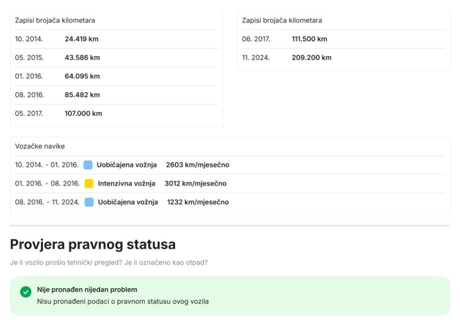460x320 pixels.
Task: Click the 'Nije pronađen nijedan problem' message
Action: coord(87,290)
